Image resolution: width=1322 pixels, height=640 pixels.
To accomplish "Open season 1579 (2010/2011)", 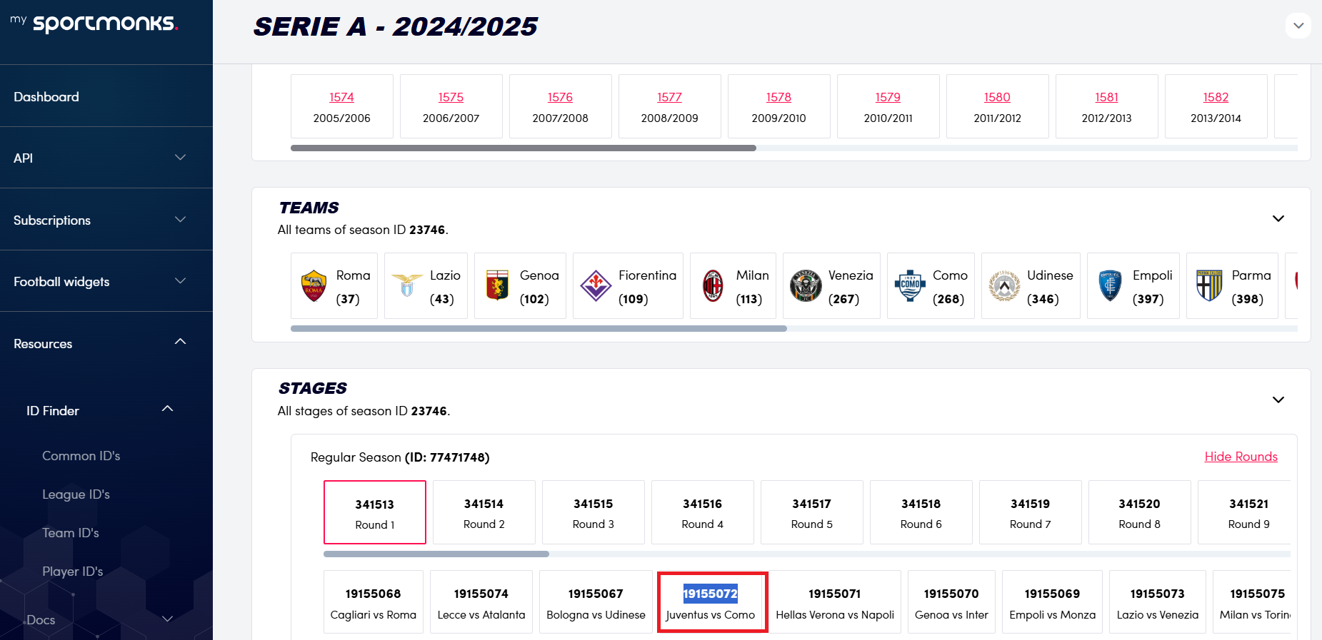I will [888, 97].
